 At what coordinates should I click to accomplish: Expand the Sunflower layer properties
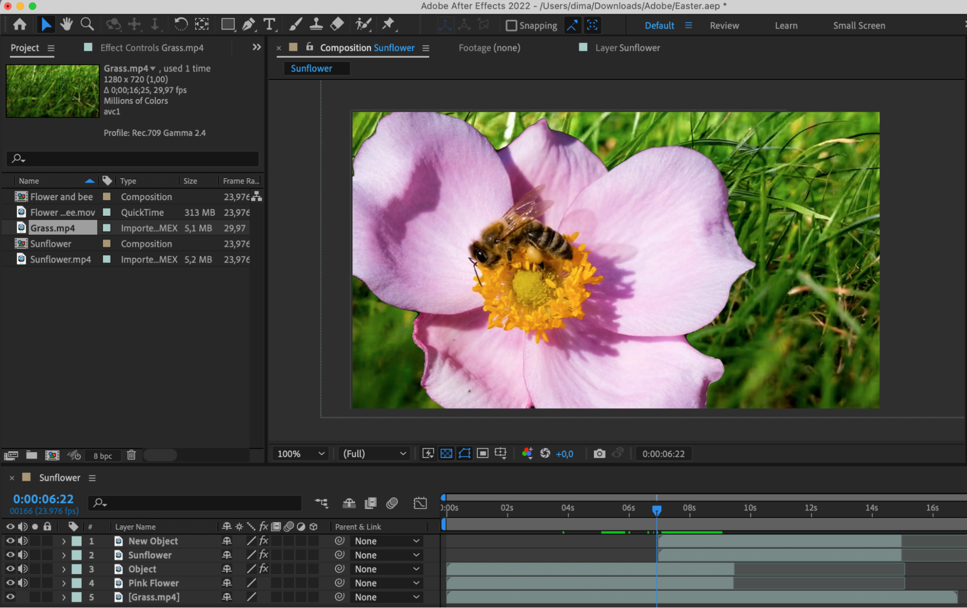63,555
